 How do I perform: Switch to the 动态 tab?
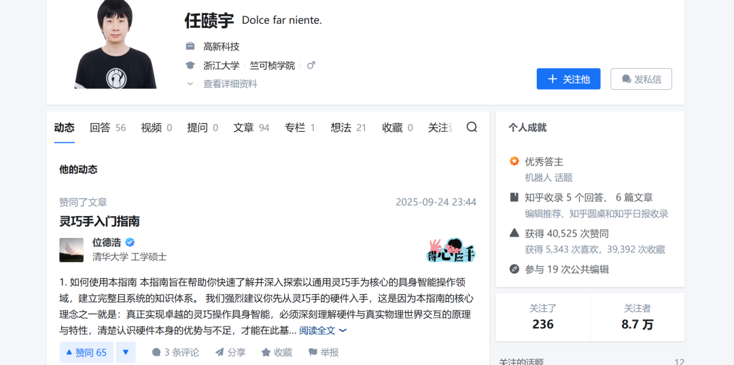[x=64, y=127]
